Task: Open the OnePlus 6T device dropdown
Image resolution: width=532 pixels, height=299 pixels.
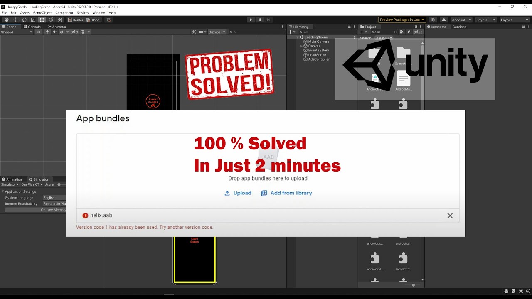Action: coord(32,184)
